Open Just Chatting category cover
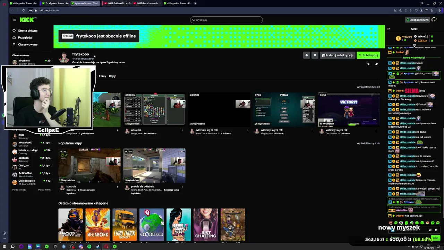Image resolution: width=444 pixels, height=250 pixels. 206,225
